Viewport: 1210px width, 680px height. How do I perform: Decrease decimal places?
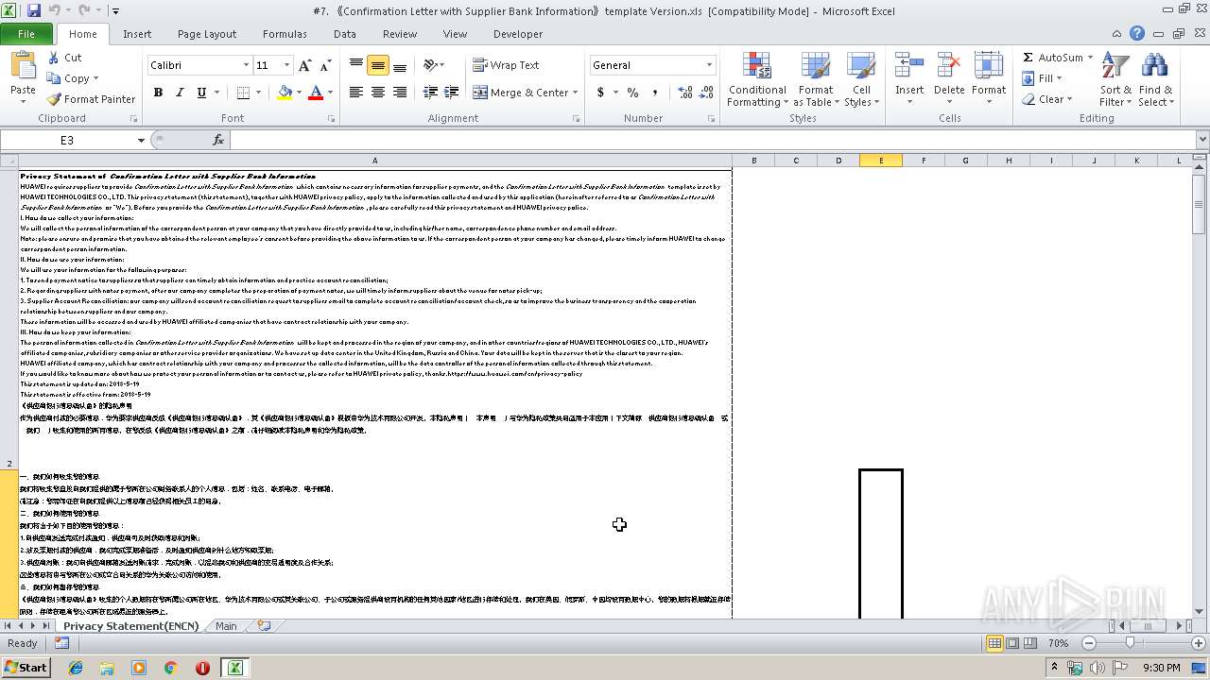[705, 93]
